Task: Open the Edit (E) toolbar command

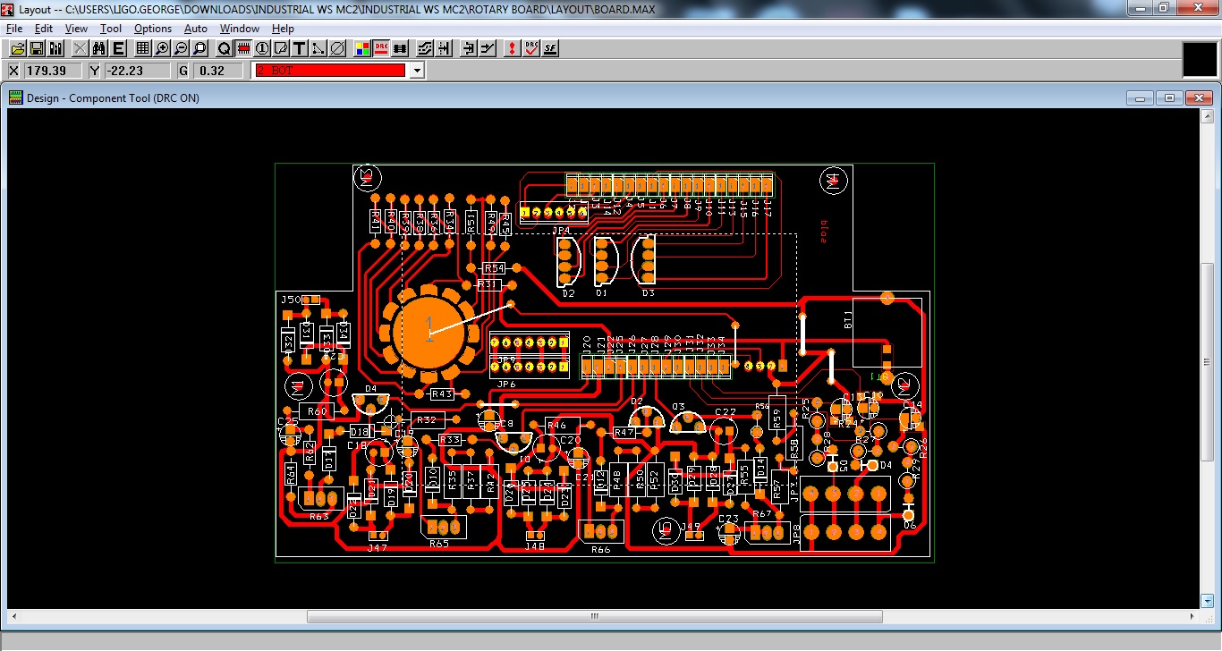Action: point(117,48)
